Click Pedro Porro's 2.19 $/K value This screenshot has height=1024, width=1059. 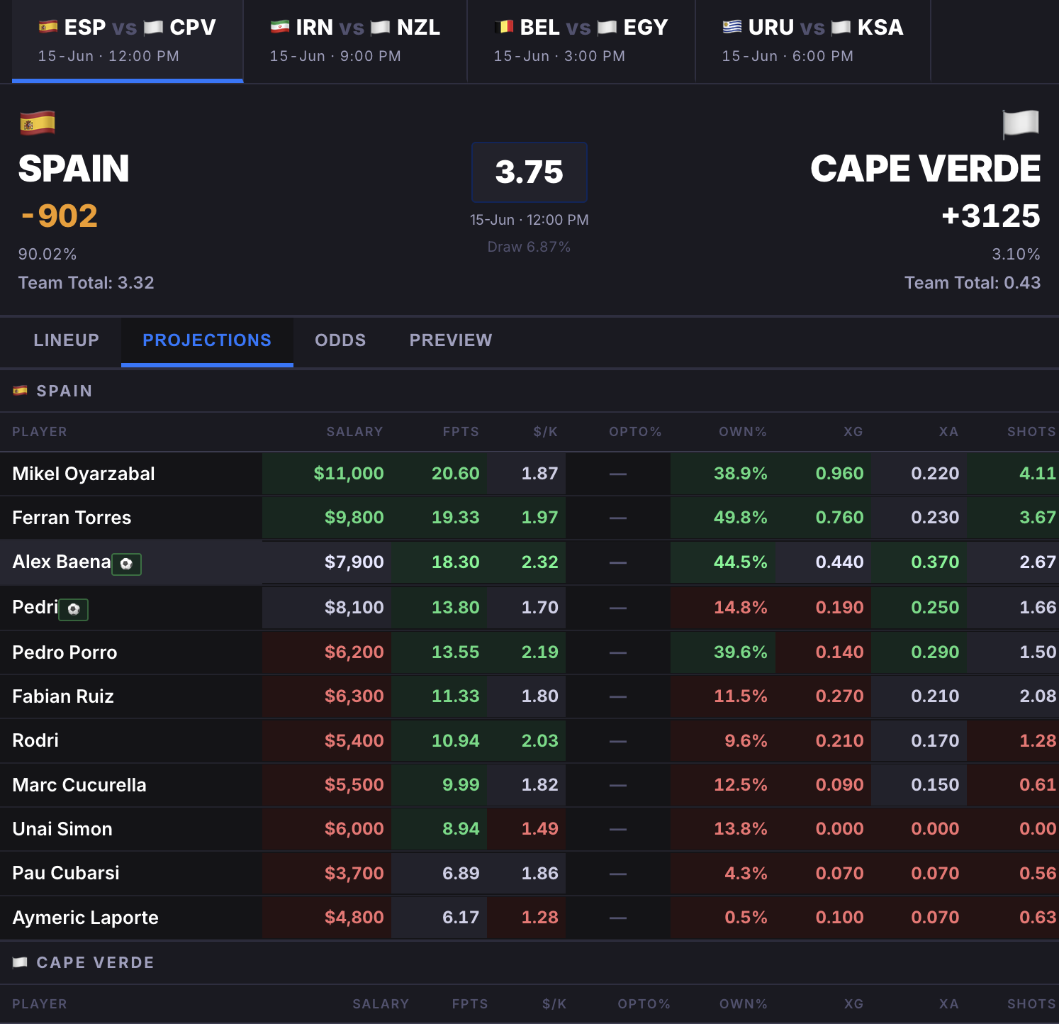539,652
